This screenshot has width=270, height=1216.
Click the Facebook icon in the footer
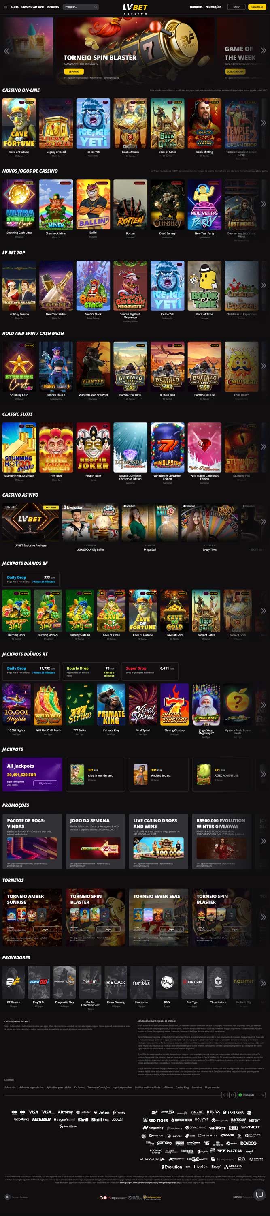[224, 1095]
